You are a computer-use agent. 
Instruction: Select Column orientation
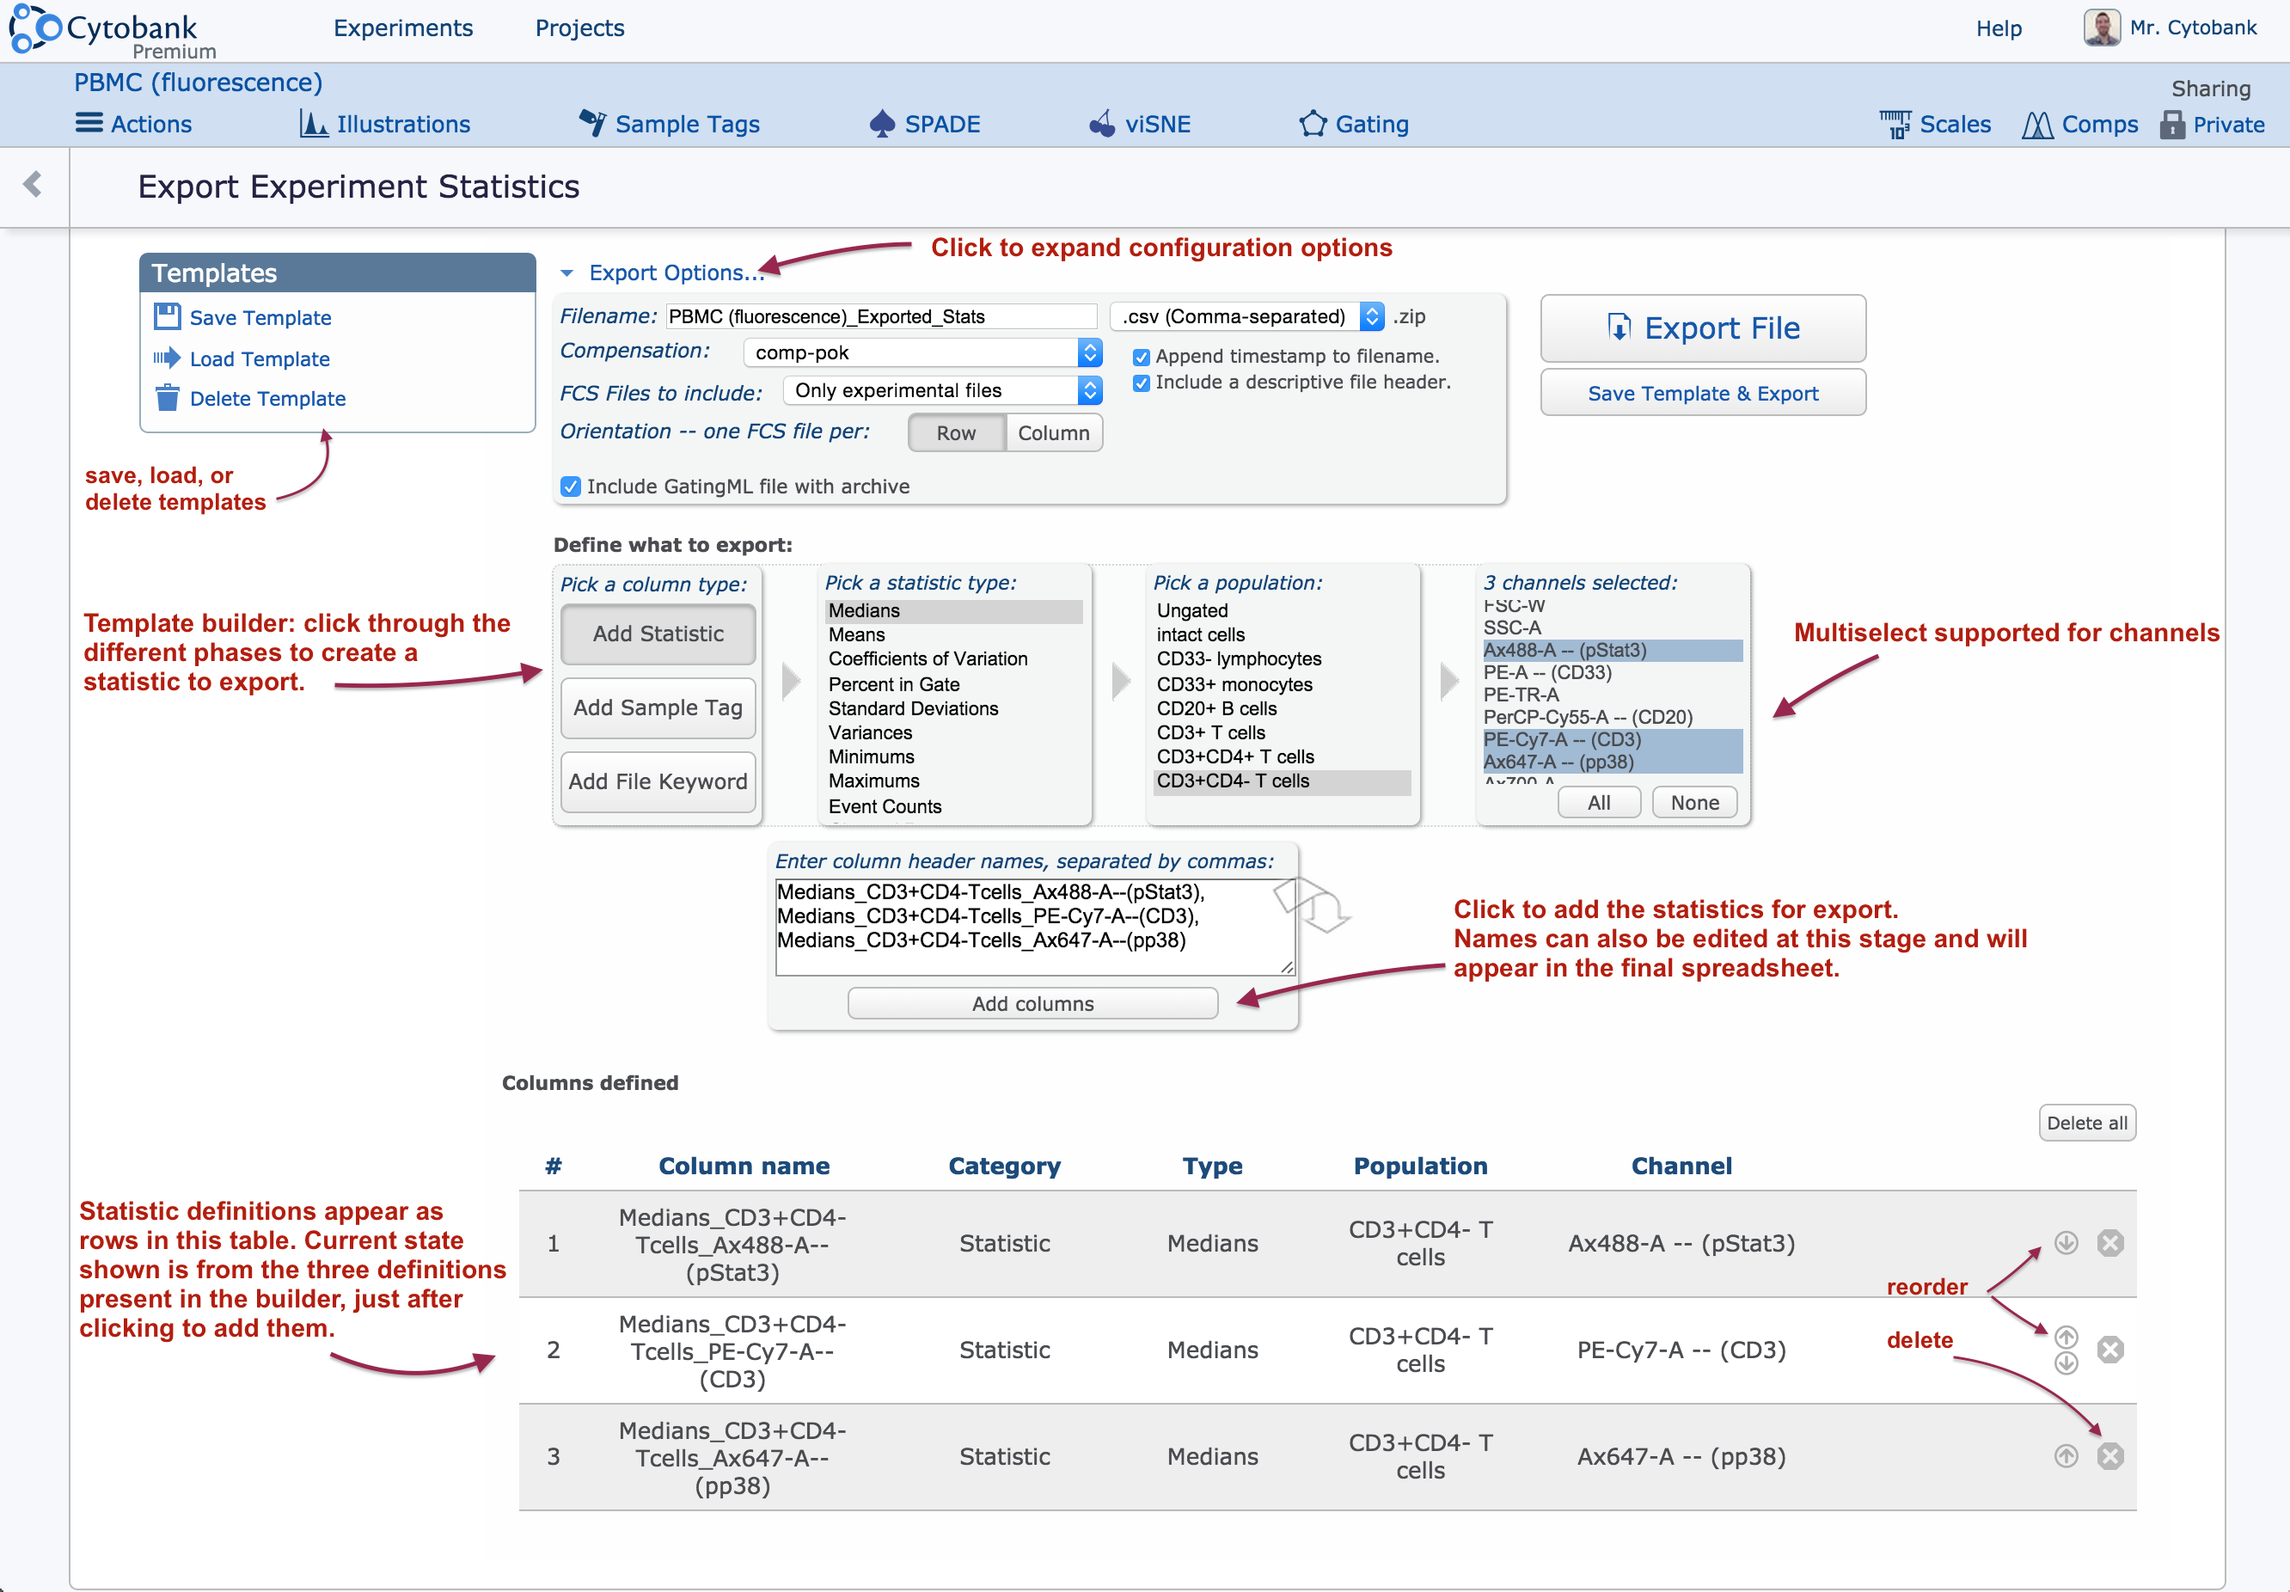1053,432
